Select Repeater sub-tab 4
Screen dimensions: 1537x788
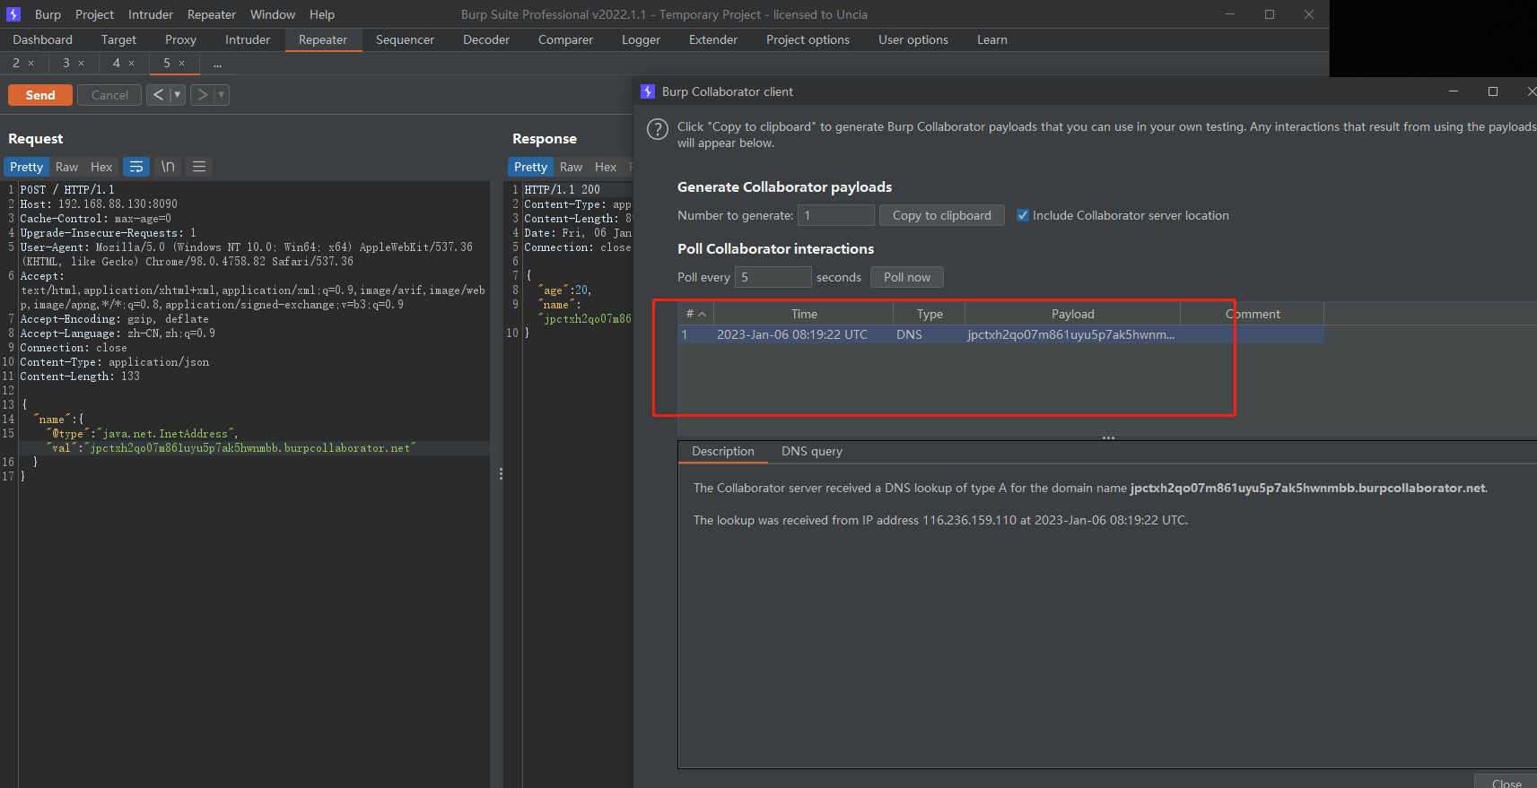coord(117,63)
